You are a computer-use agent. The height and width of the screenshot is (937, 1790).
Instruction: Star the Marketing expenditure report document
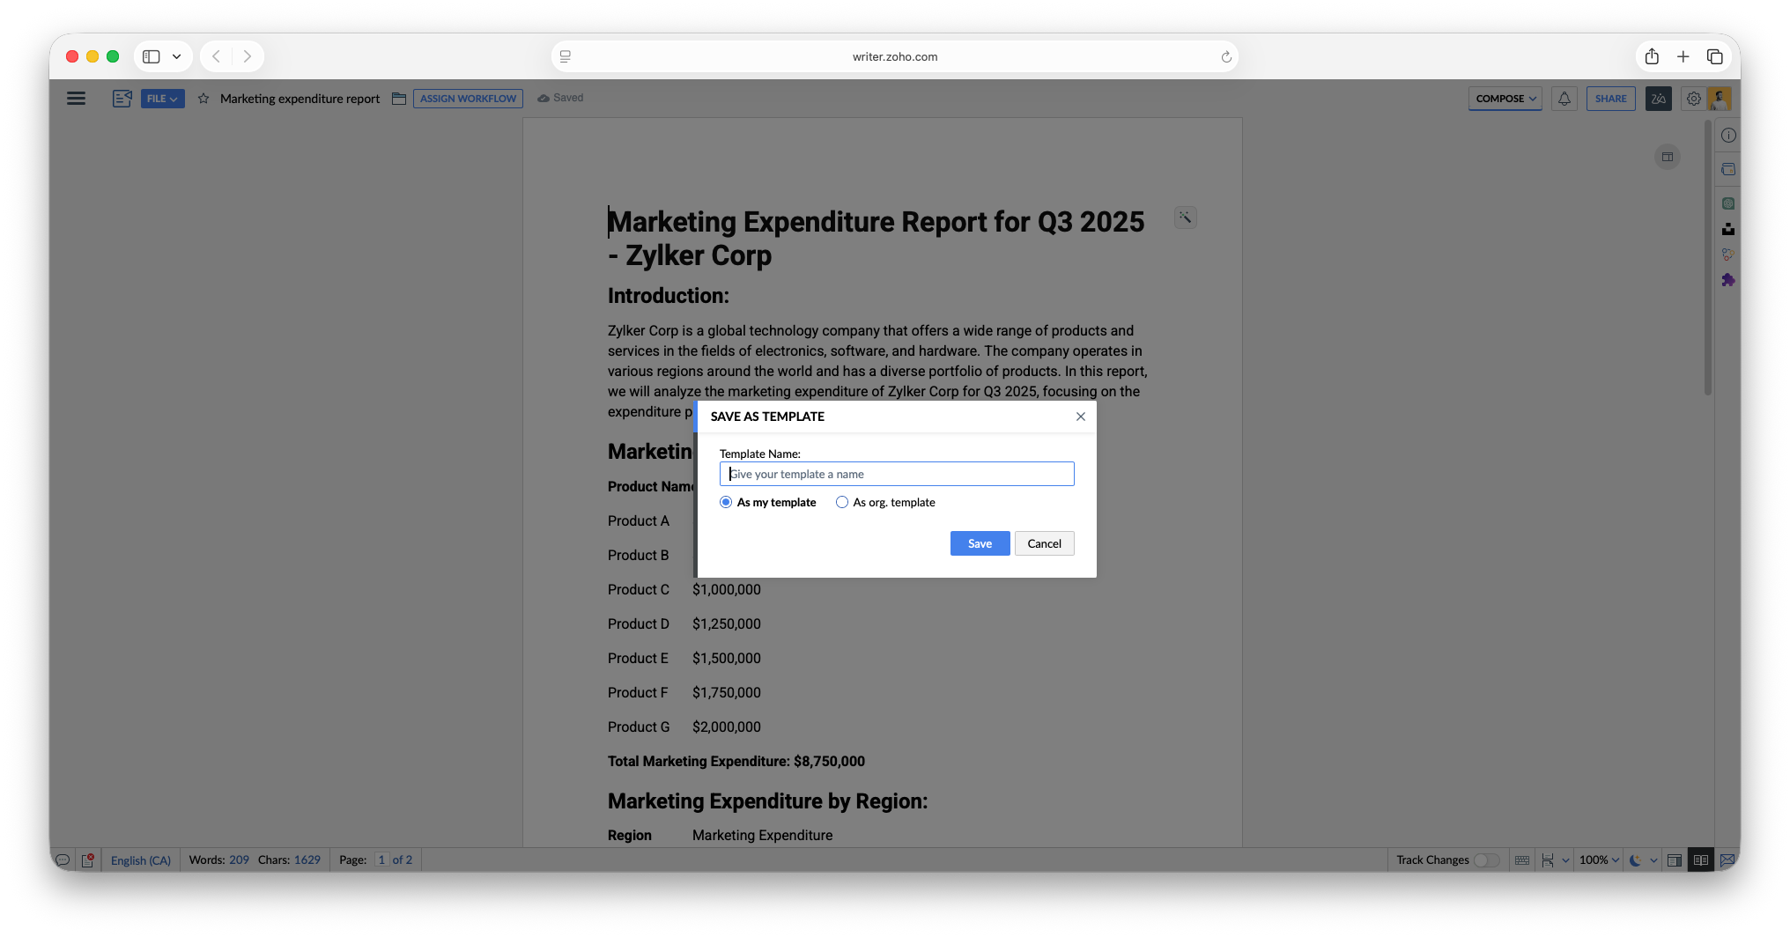pos(203,99)
